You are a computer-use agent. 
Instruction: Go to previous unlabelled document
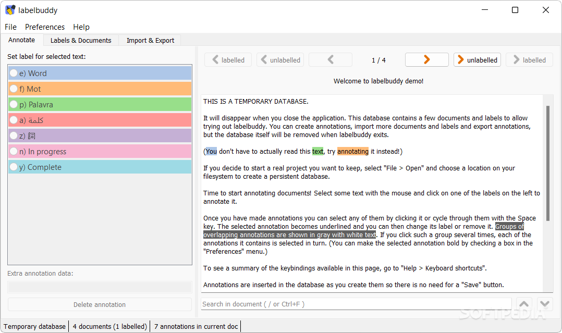(x=280, y=60)
